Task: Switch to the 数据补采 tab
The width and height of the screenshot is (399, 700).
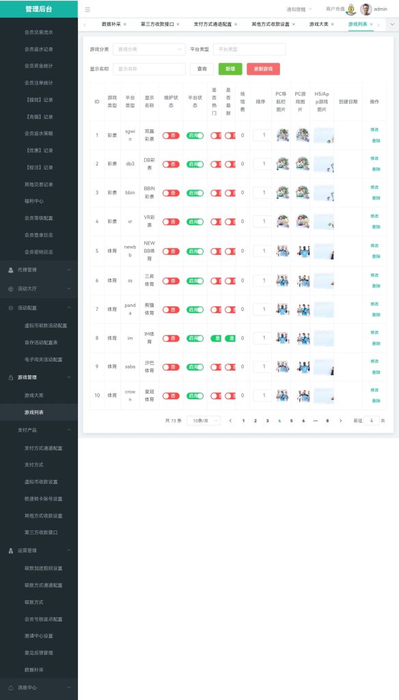Action: (111, 24)
